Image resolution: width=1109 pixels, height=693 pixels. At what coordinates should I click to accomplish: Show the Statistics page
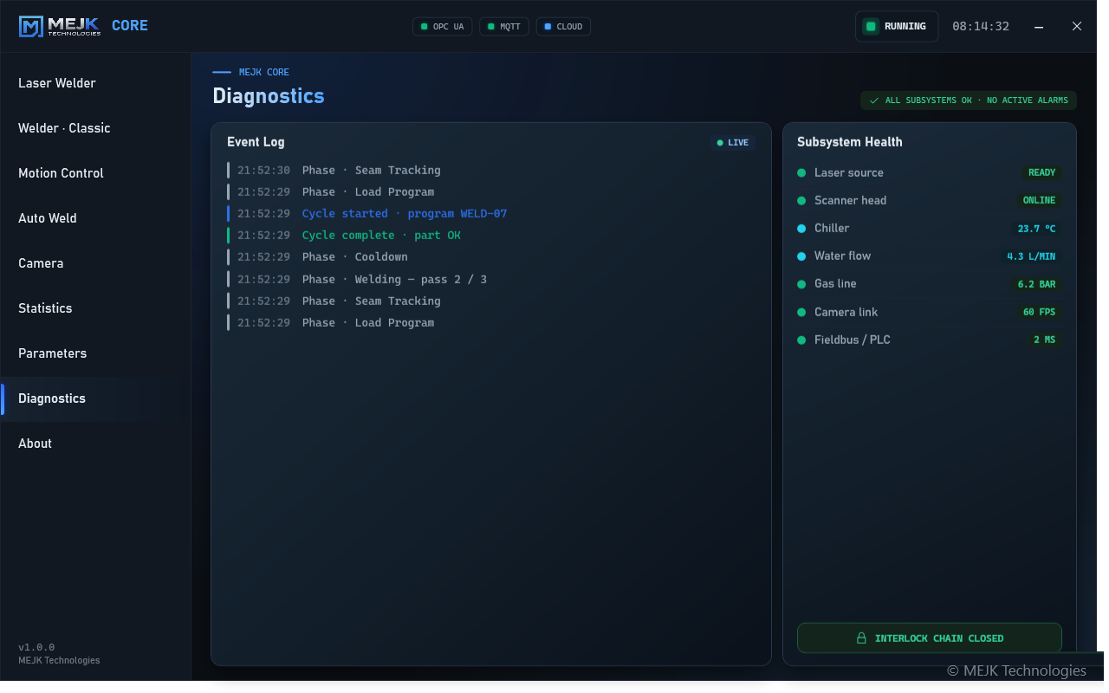95,308
